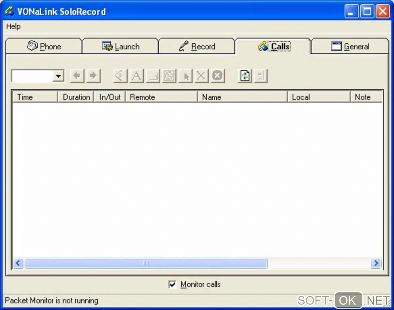Click the corner-arrow toolbar icon
The width and height of the screenshot is (394, 310).
(153, 76)
